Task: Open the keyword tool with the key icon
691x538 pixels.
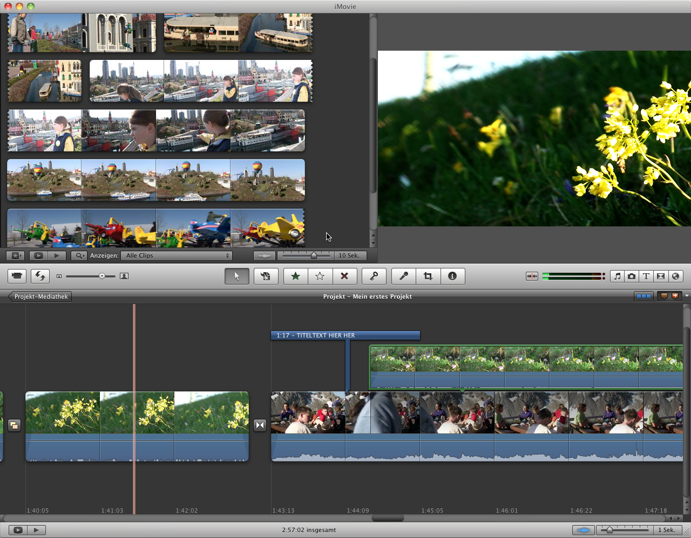Action: 374,276
